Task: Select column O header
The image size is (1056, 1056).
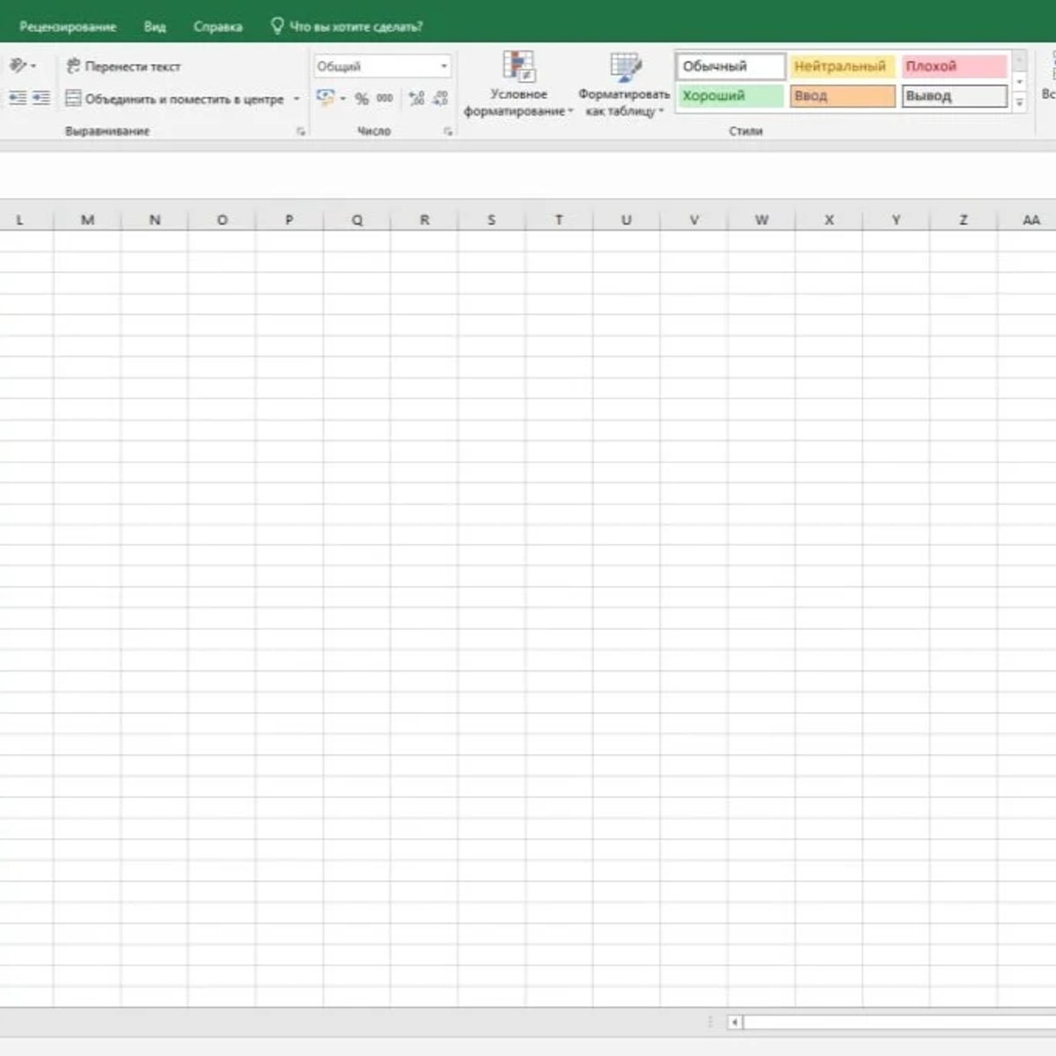Action: (222, 220)
